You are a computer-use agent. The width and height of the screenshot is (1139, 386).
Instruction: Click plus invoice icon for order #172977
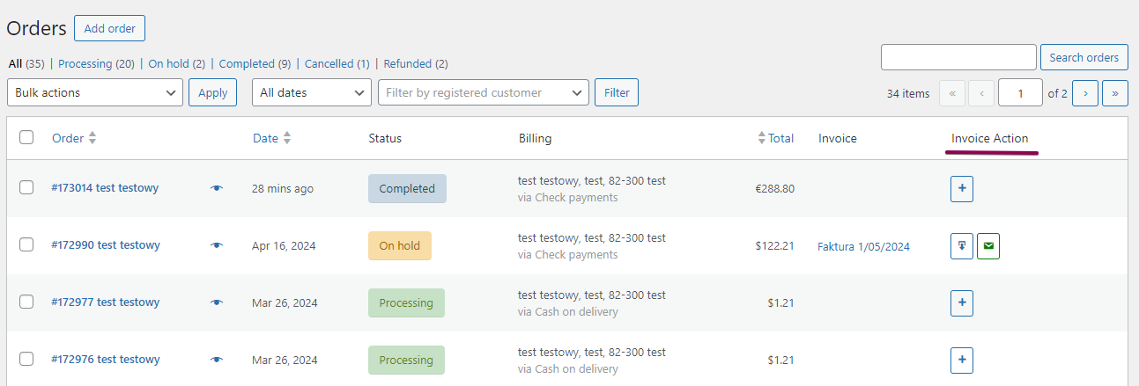click(x=962, y=303)
